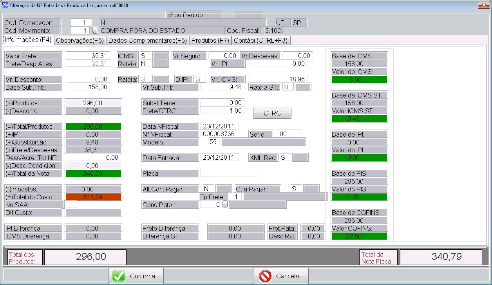Open the Dados Complementares(F6) tab
492x285 pixels.
coord(147,40)
